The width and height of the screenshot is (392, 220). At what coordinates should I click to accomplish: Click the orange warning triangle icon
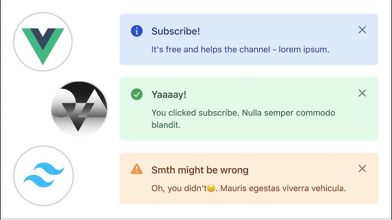tap(137, 169)
